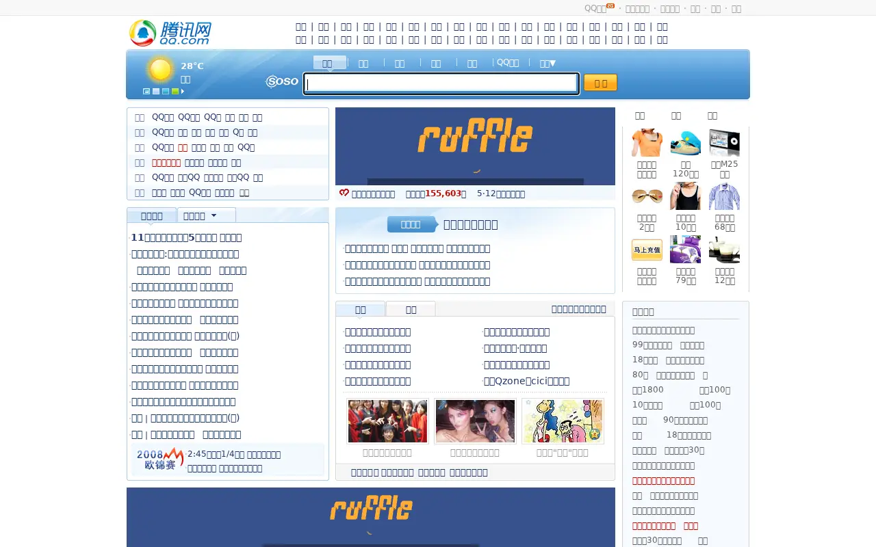Click the orange 2G badge beside the QQ link
The width and height of the screenshot is (876, 547).
pyautogui.click(x=610, y=5)
